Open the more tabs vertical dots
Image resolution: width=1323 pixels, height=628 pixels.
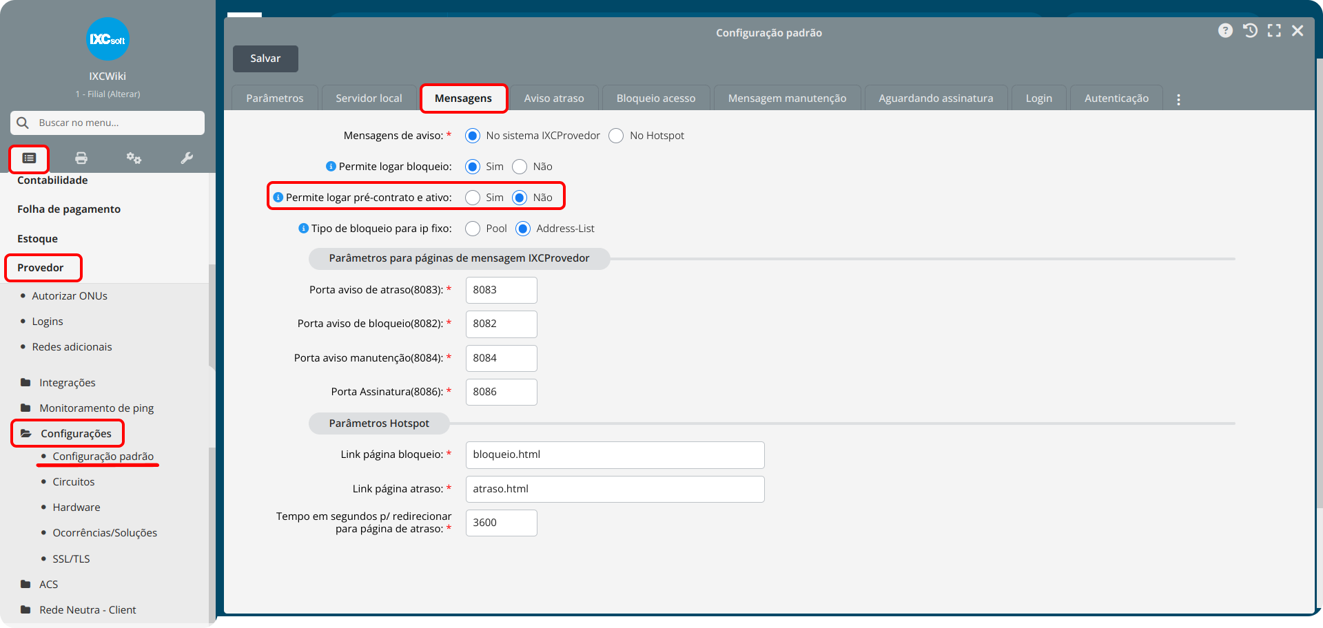coord(1178,99)
